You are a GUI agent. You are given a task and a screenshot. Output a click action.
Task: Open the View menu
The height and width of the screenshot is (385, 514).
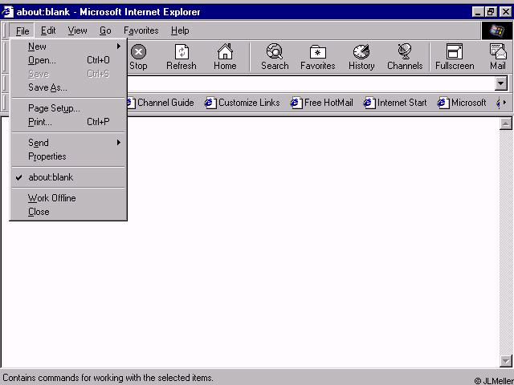(77, 30)
